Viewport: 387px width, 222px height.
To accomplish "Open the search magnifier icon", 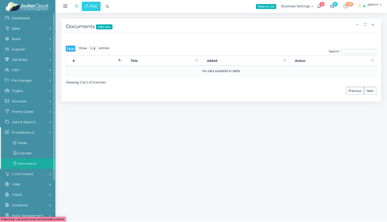I will click(107, 6).
